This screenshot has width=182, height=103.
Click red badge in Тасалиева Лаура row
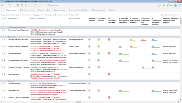coord(109,74)
